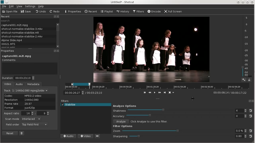The image size is (255, 143).
Task: Close the Properties panel
Action: click(x=58, y=51)
